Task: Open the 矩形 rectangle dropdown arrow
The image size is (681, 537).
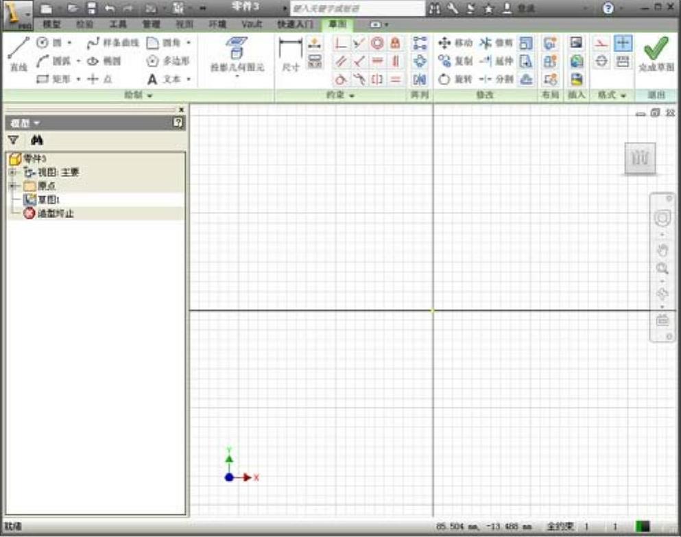Action: (78, 79)
